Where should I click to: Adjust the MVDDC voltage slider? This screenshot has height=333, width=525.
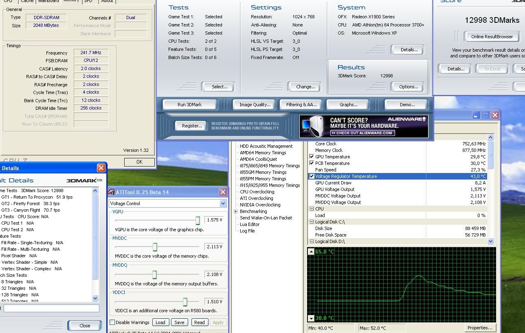[x=155, y=247]
